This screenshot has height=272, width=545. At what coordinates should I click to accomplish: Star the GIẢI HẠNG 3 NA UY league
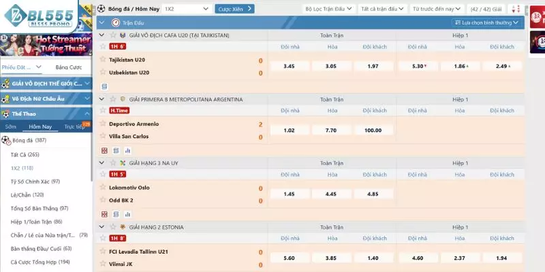[x=113, y=163]
